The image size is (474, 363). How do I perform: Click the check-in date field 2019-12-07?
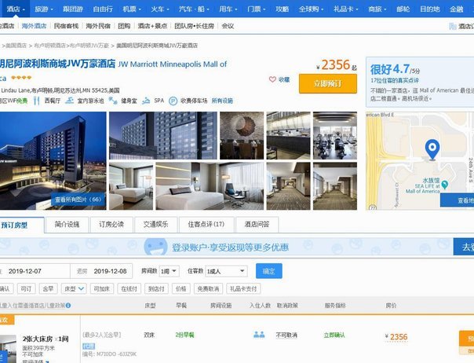pyautogui.click(x=35, y=271)
